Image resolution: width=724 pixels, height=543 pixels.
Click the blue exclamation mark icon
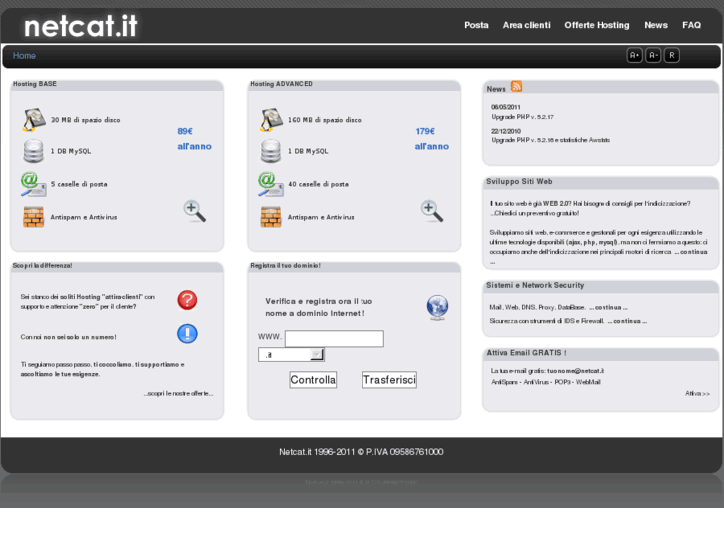coord(187,333)
